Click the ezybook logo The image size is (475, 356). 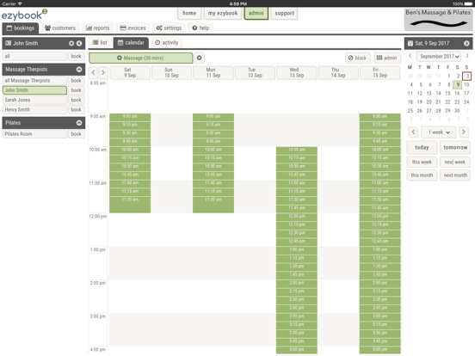(x=24, y=15)
